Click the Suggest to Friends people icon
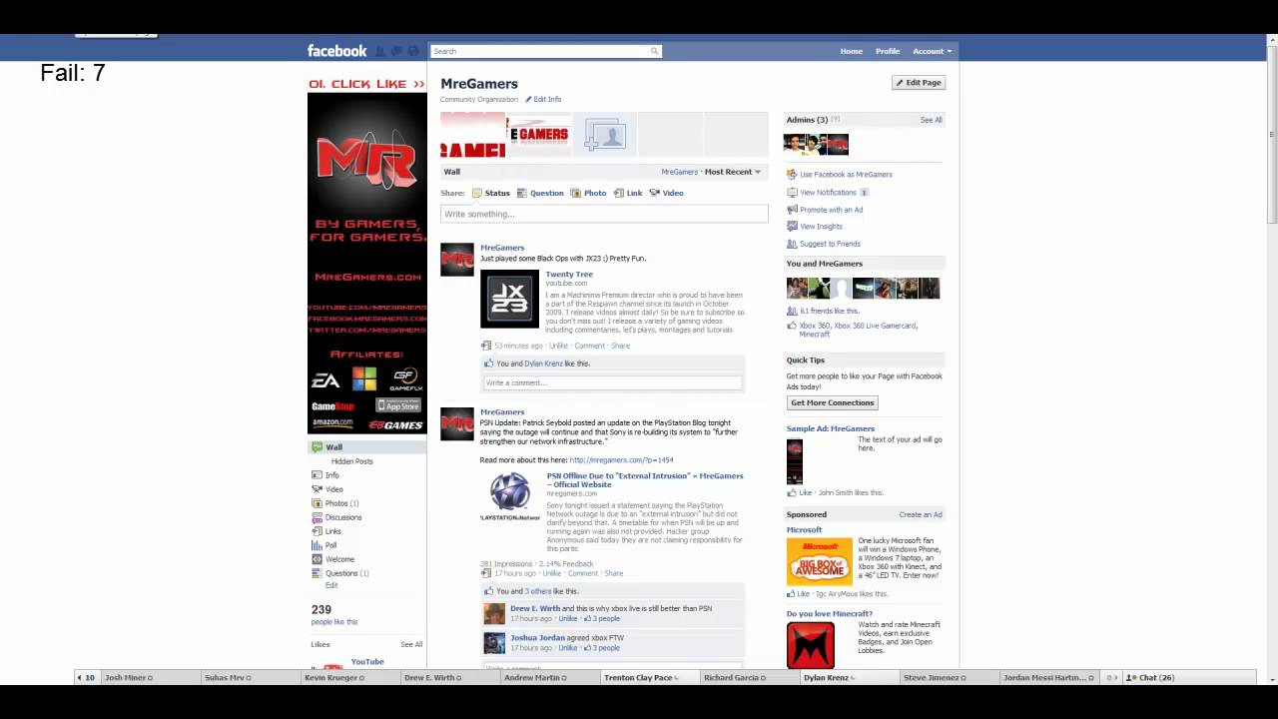The image size is (1278, 719). [792, 244]
